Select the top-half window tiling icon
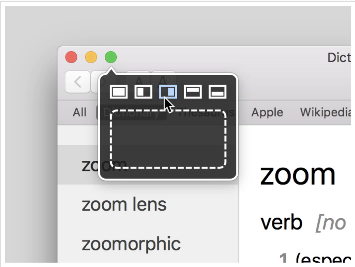355x267 pixels. tap(193, 92)
